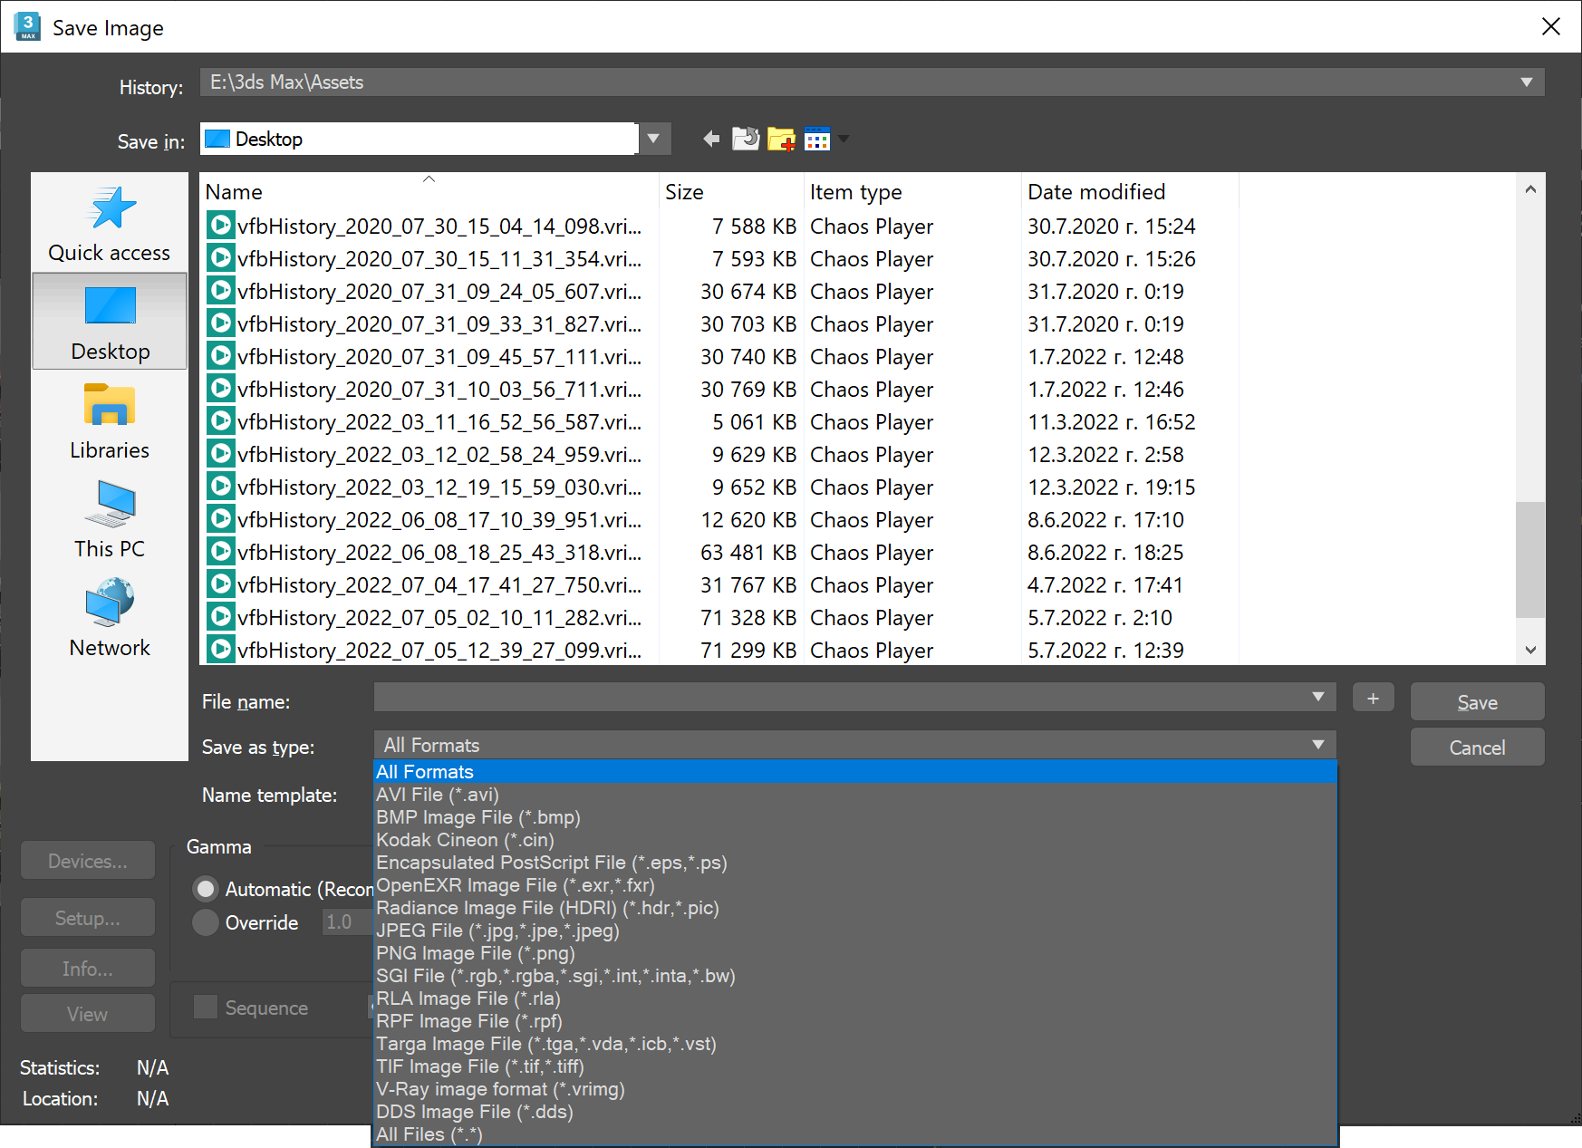The height and width of the screenshot is (1148, 1582).
Task: Create a new folder with the toolbar icon
Action: coord(781,139)
